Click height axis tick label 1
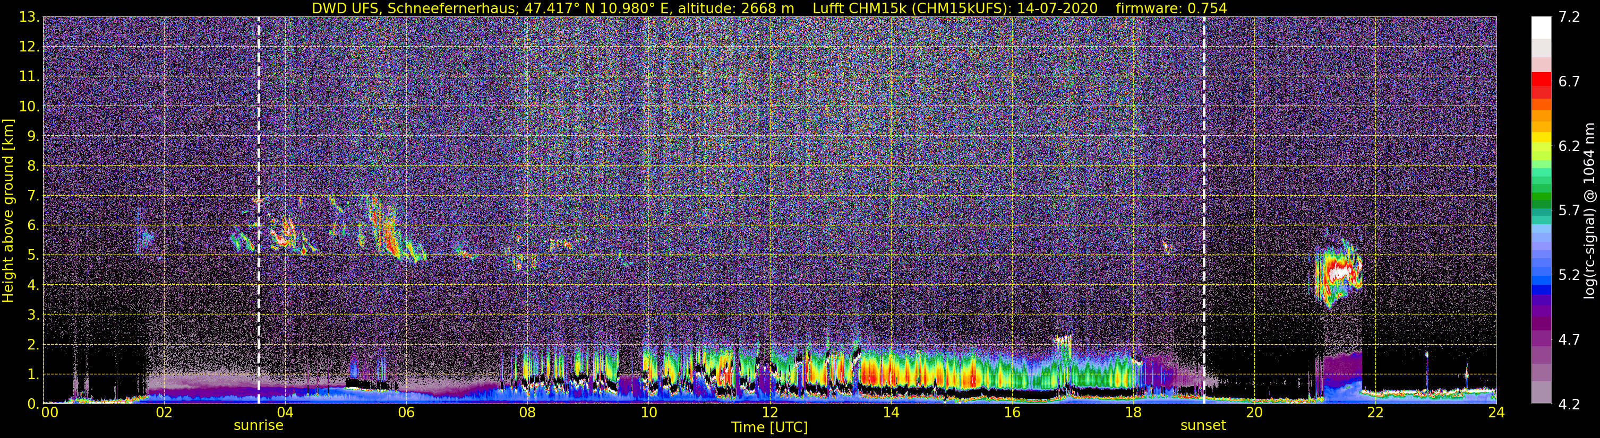This screenshot has height=438, width=1600. click(x=32, y=374)
